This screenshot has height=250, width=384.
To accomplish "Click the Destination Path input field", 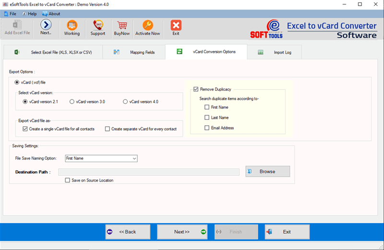I will coord(149,172).
